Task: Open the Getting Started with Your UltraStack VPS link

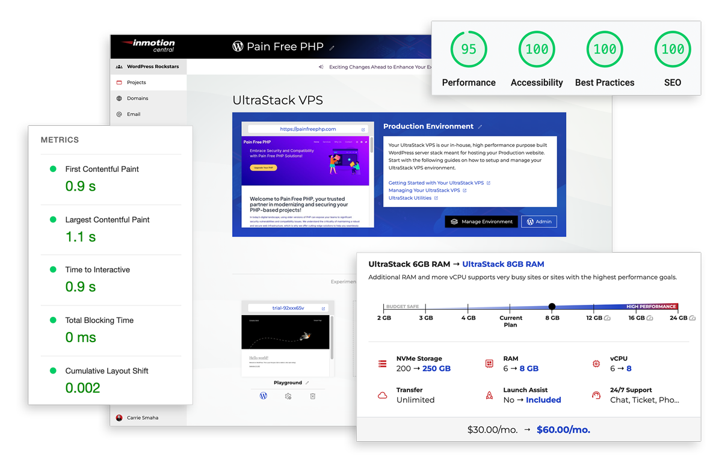Action: point(436,183)
